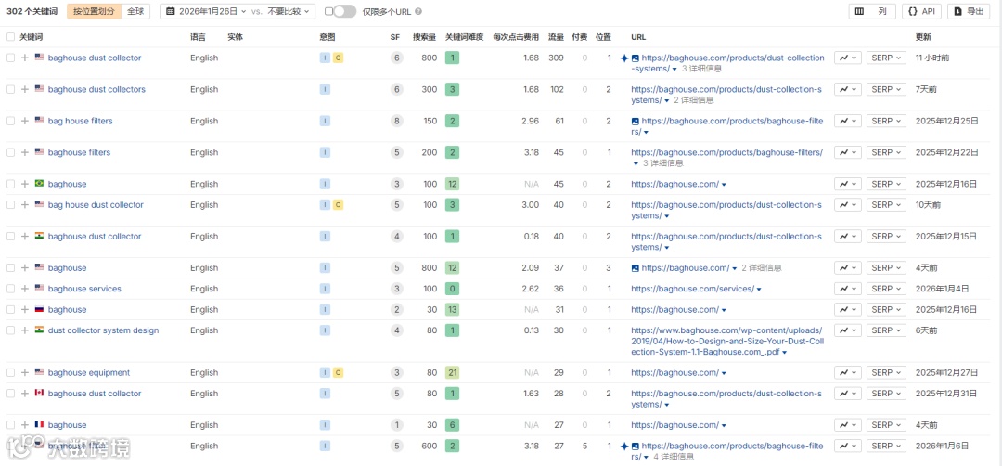Click difficulty badge 21 for 'baghouse equipment'
Screen dimensions: 1002x466
[453, 372]
